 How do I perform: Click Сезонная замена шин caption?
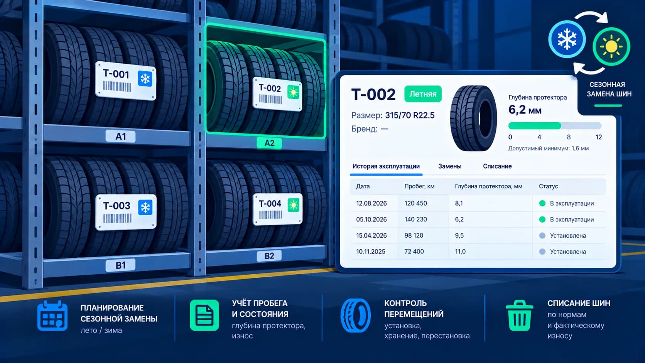pos(609,89)
